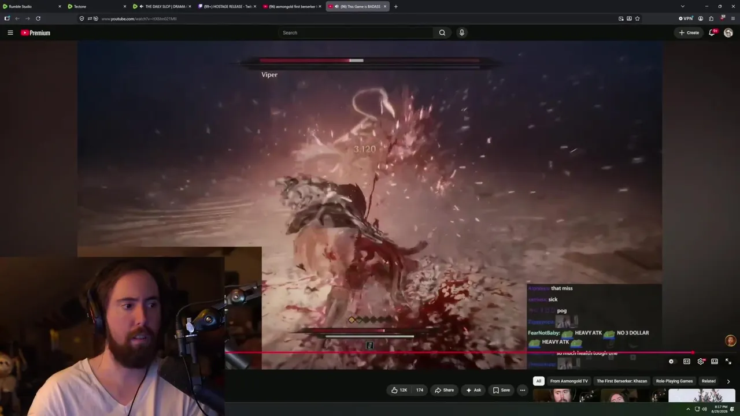Open the browser main menu
Viewport: 740px width, 416px height.
(x=733, y=18)
